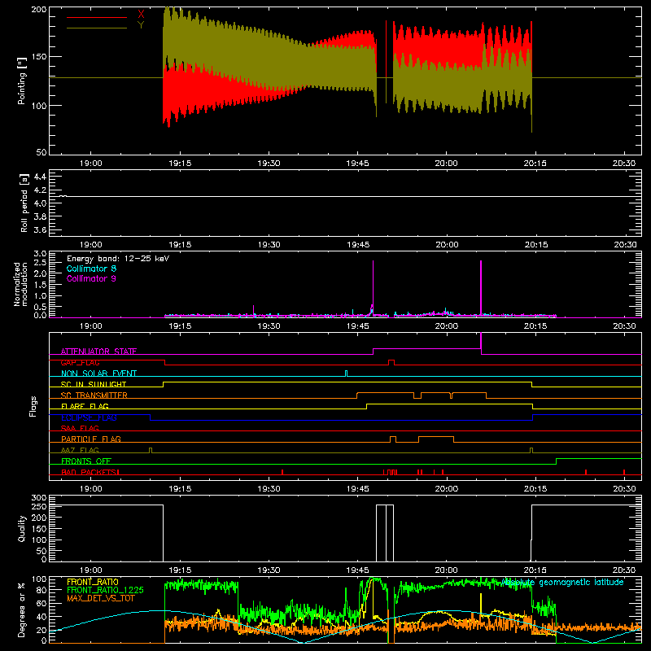The width and height of the screenshot is (651, 651).
Task: Click the magenta 'Collimator 9' legend label
Action: (91, 278)
